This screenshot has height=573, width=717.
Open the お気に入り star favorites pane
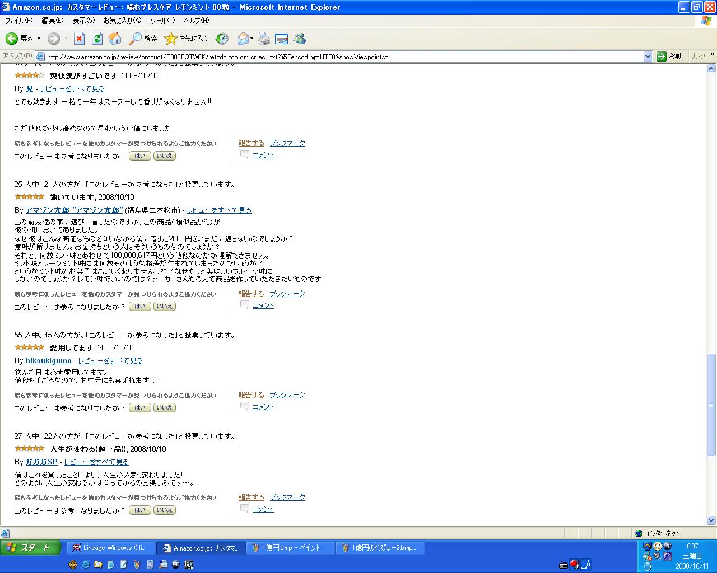tap(186, 39)
